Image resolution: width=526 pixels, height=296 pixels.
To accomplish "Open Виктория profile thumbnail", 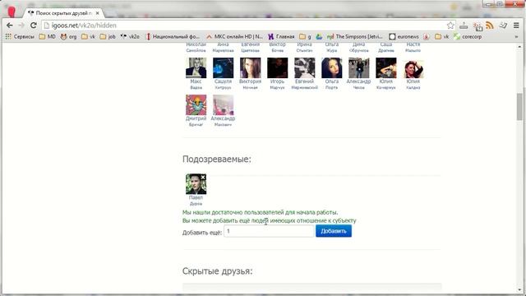I will [x=250, y=67].
